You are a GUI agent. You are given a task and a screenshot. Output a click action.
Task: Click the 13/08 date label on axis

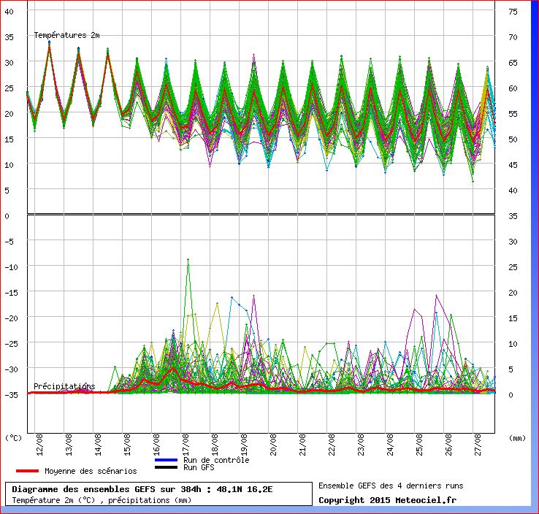point(69,445)
